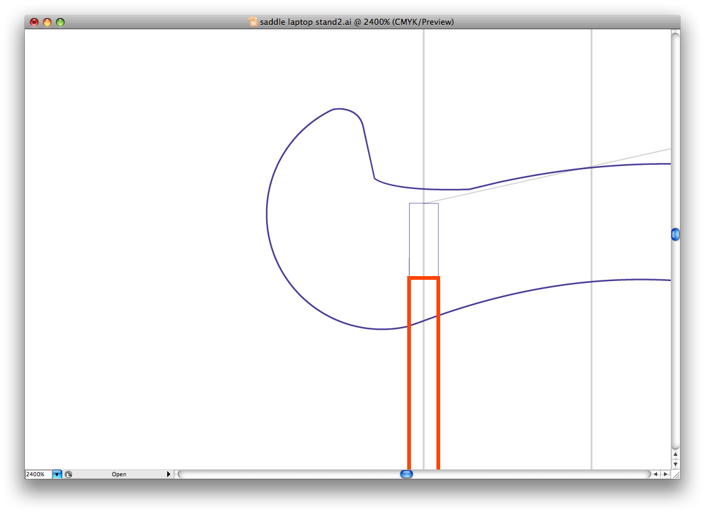Click the scroll down arrow button
This screenshot has height=513, width=705.
click(675, 464)
